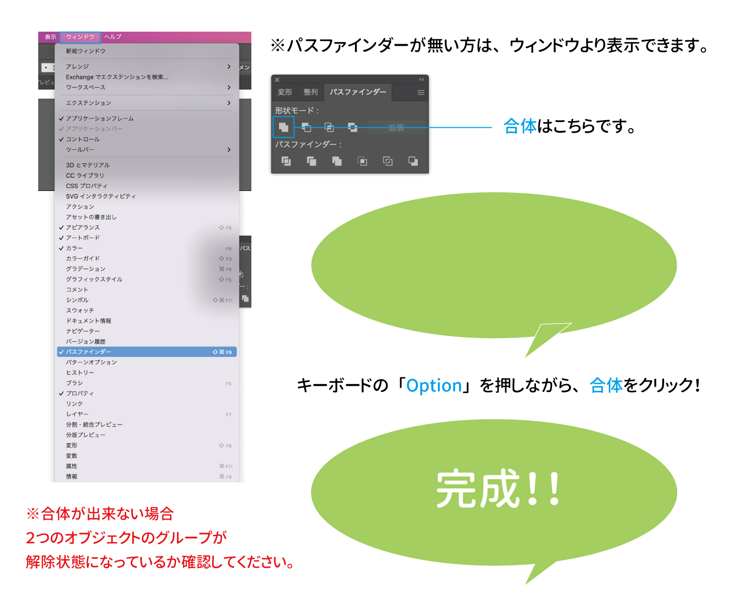Viewport: 734px width, 603px height.
Task: Click the ドキュメント情報 menu item
Action: [147, 321]
